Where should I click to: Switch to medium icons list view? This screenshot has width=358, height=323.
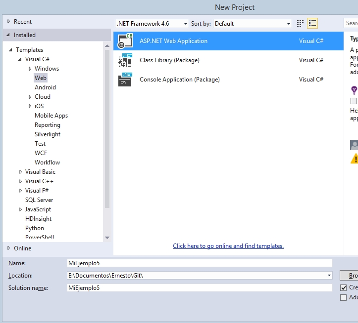312,23
